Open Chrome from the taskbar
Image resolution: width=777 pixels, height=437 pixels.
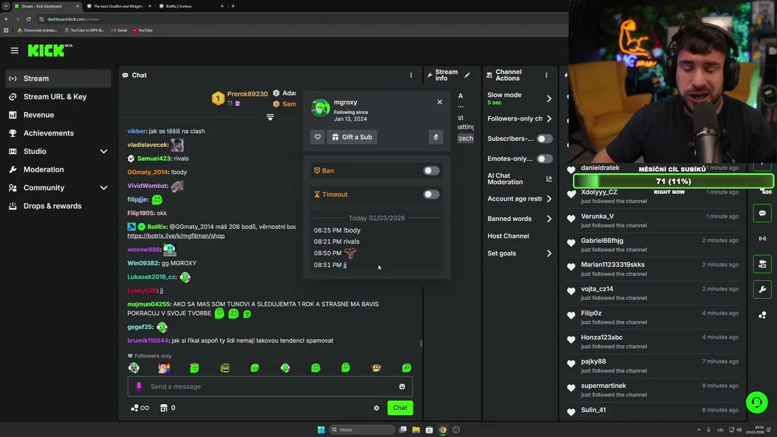coord(443,430)
